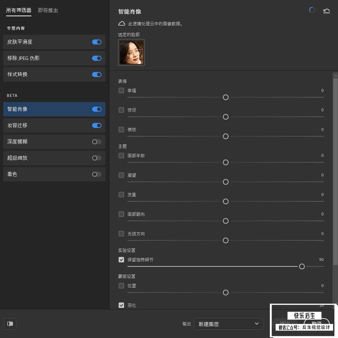
Task: Tick the 光线方向 checkbox
Action: point(121,234)
